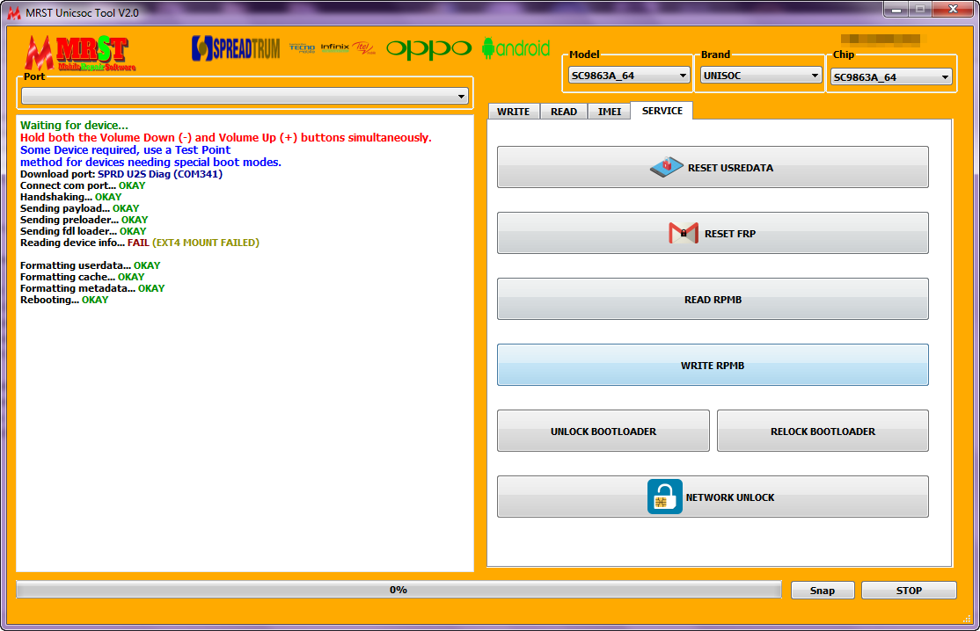Switch to the IMEI tab
This screenshot has height=631, width=980.
tap(610, 112)
